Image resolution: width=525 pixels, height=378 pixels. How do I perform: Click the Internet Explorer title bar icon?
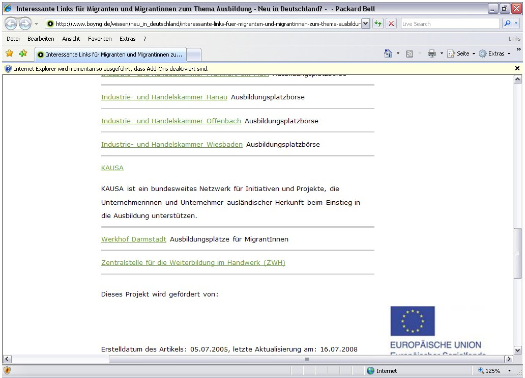tap(8, 8)
